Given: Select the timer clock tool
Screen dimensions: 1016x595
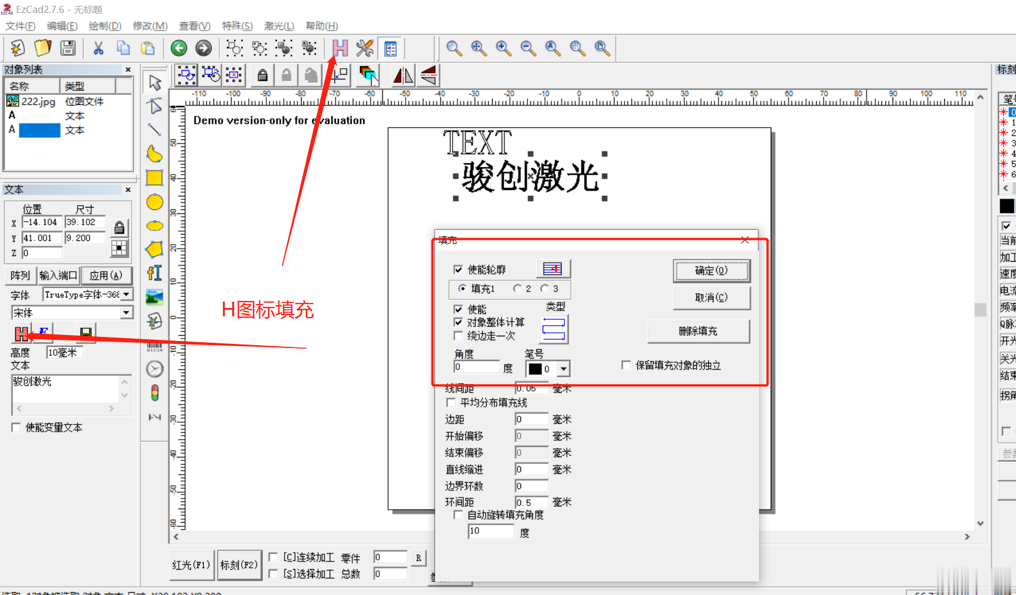Looking at the screenshot, I should 155,369.
